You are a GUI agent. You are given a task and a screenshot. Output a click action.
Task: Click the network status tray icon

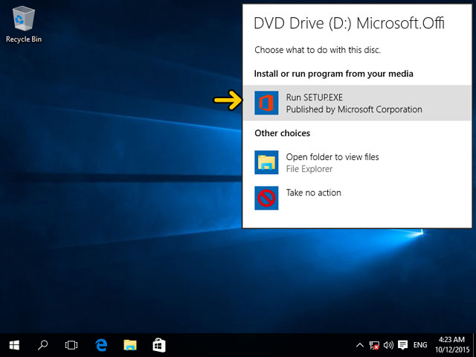pos(374,345)
